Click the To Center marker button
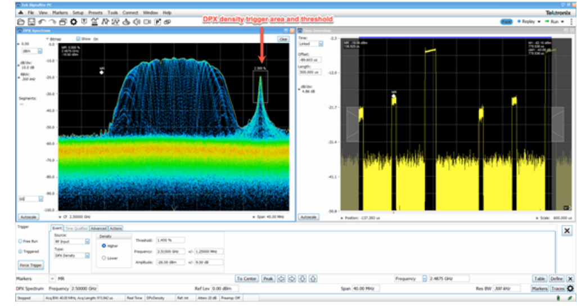The width and height of the screenshot is (577, 308). tap(246, 279)
